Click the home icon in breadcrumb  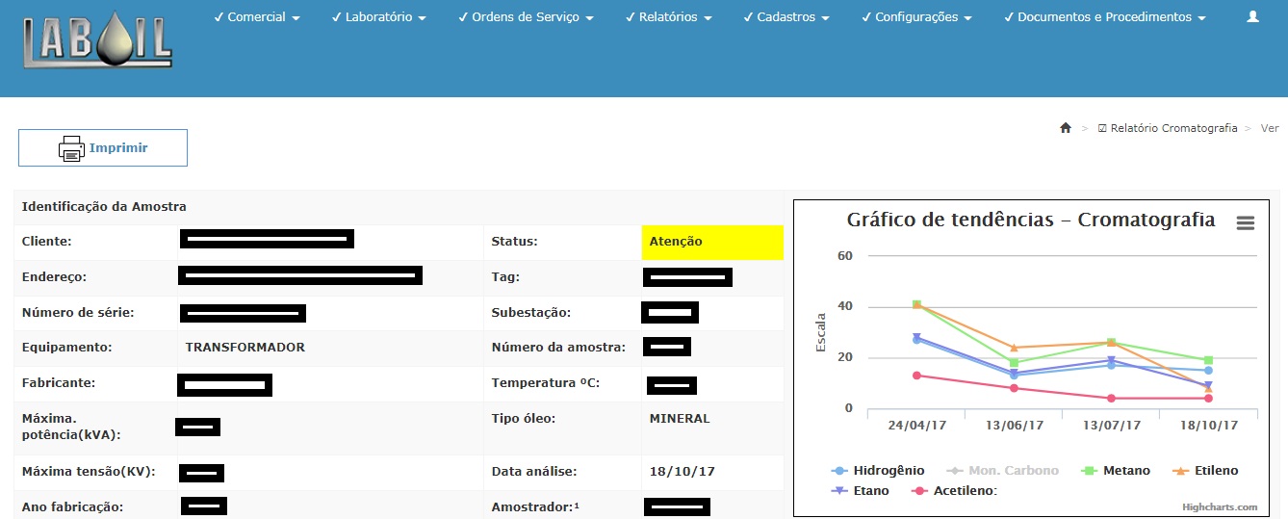[1065, 128]
